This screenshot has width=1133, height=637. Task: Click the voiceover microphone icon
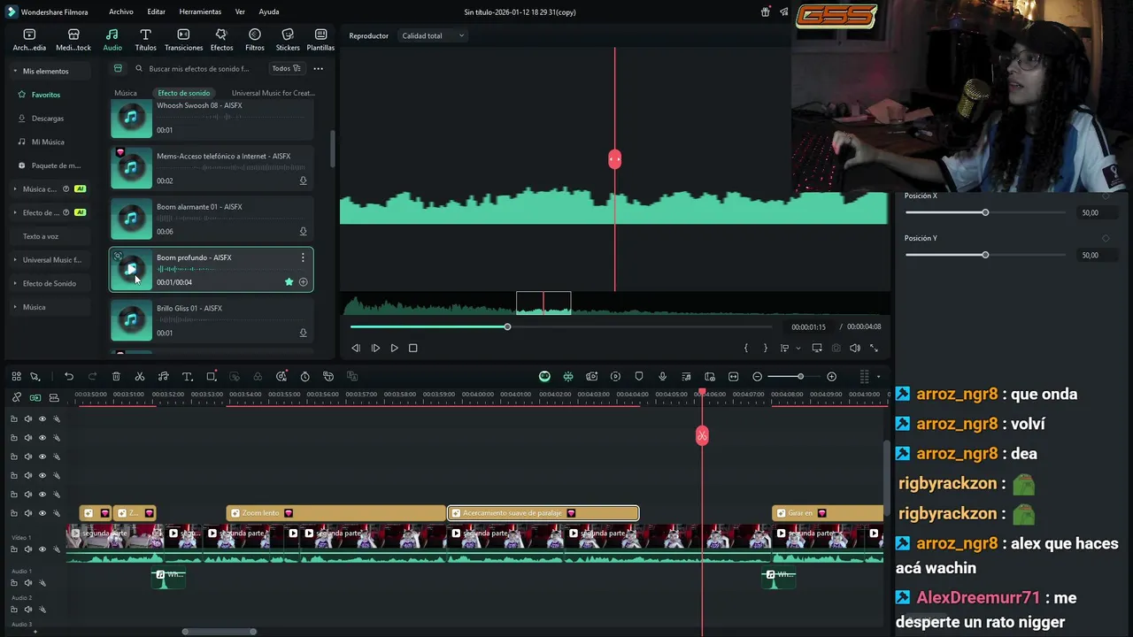pyautogui.click(x=662, y=377)
